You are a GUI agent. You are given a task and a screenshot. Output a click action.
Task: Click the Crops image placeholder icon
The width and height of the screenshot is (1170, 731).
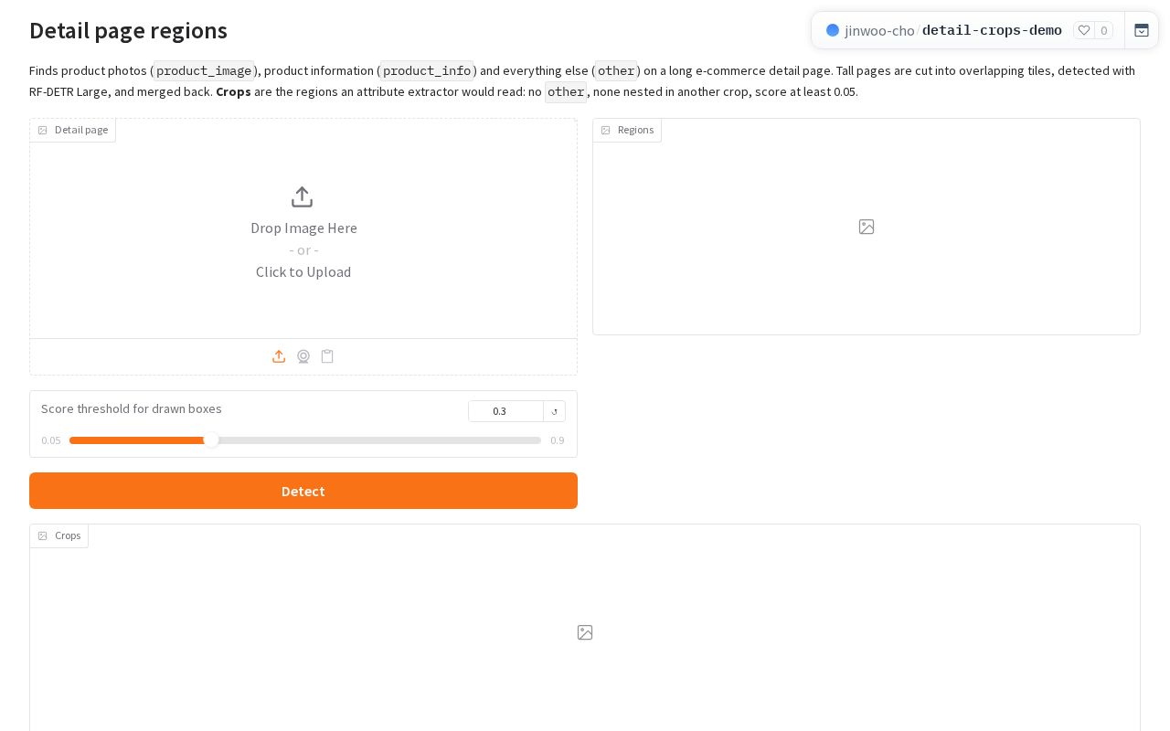[585, 632]
